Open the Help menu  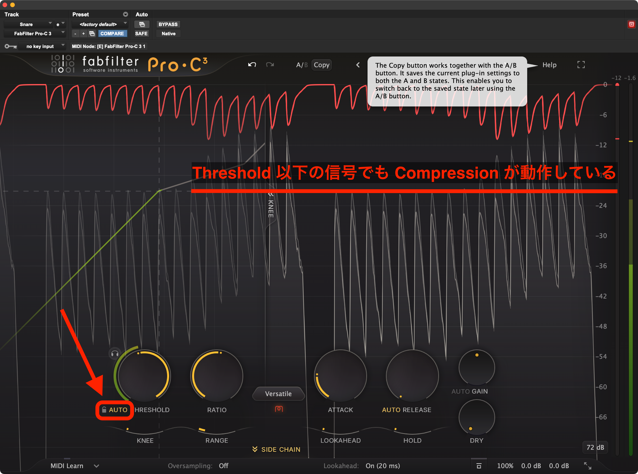click(x=549, y=65)
